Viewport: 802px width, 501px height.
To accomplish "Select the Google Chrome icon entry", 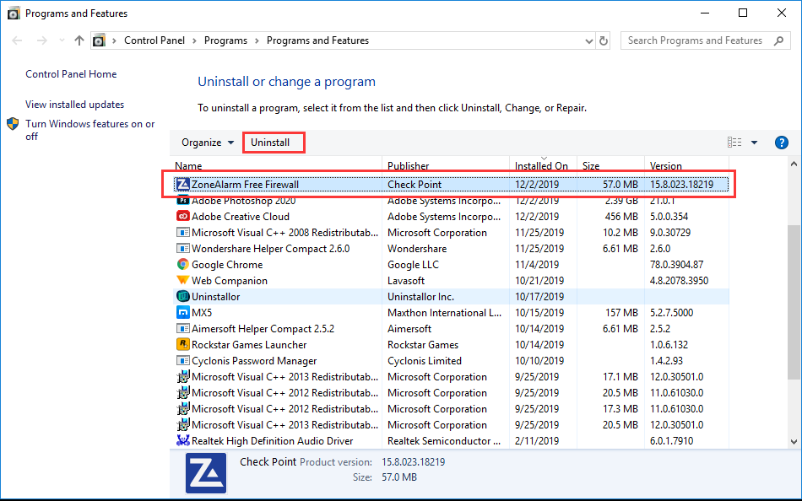I will (x=182, y=264).
